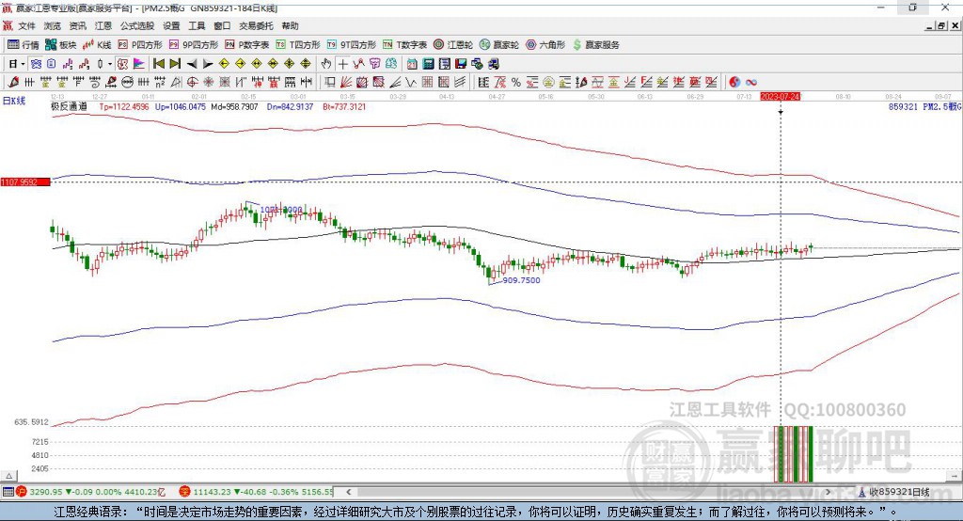Open the 资讯 menu

pos(77,25)
